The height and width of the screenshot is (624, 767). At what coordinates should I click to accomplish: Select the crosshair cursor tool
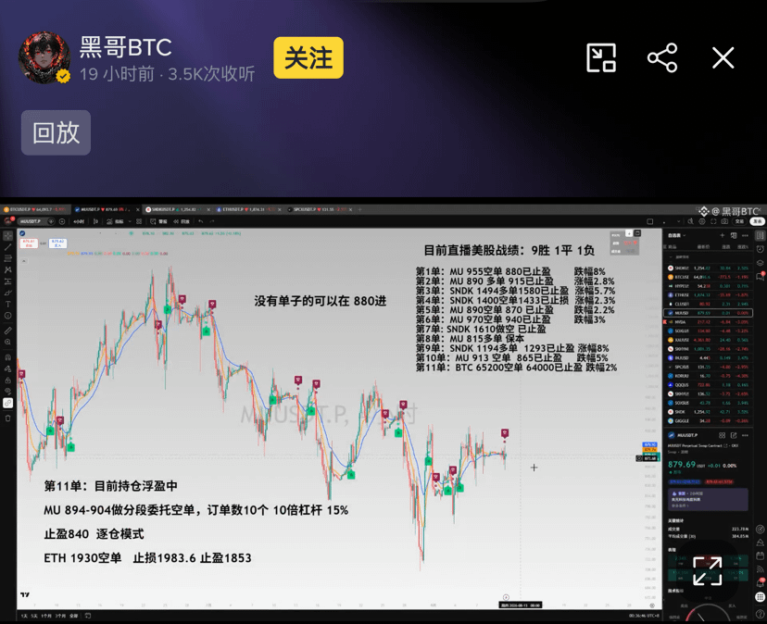7,235
